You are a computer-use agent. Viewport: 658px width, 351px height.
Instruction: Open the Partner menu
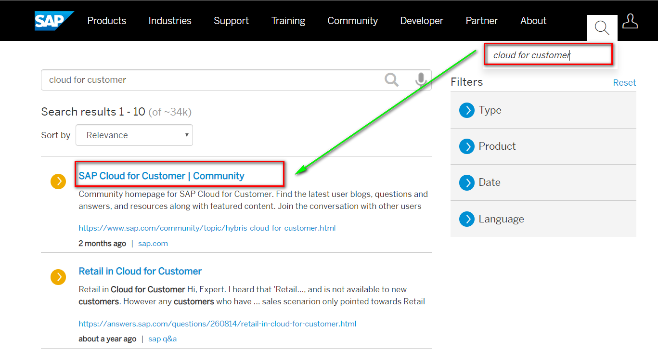click(x=482, y=21)
